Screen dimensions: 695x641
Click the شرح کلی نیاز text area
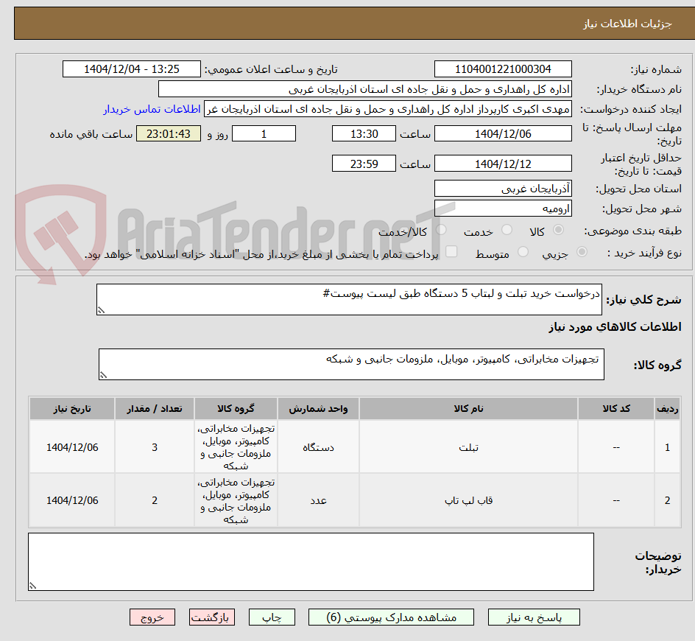pyautogui.click(x=349, y=299)
